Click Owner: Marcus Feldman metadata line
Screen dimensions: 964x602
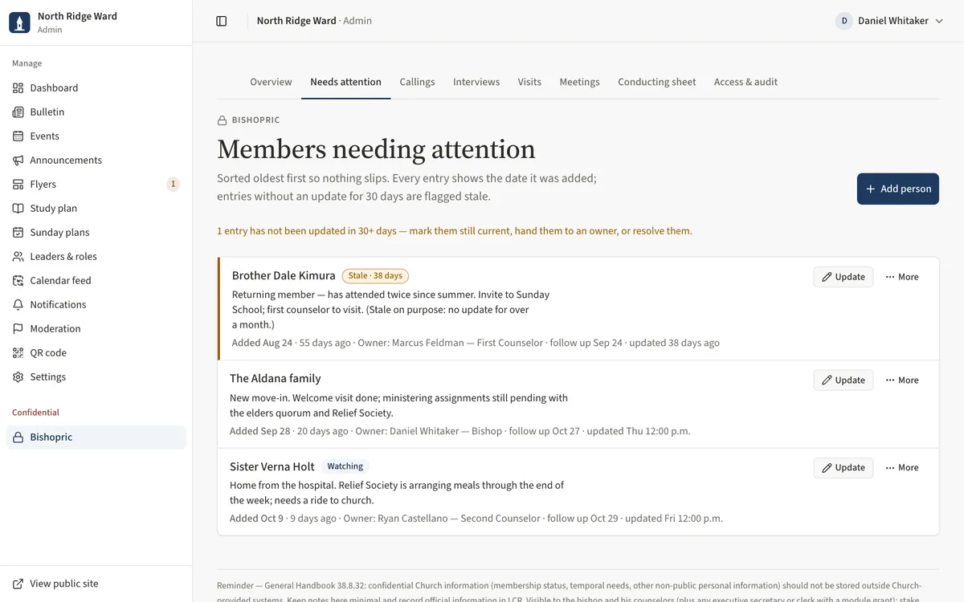[476, 343]
